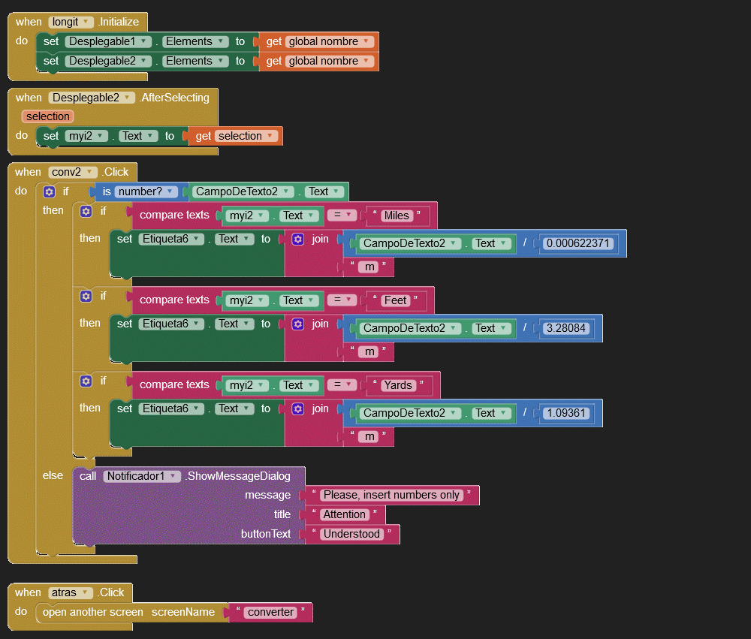The height and width of the screenshot is (639, 751).
Task: Click the gear icon on the Feet if block
Action: click(x=86, y=297)
